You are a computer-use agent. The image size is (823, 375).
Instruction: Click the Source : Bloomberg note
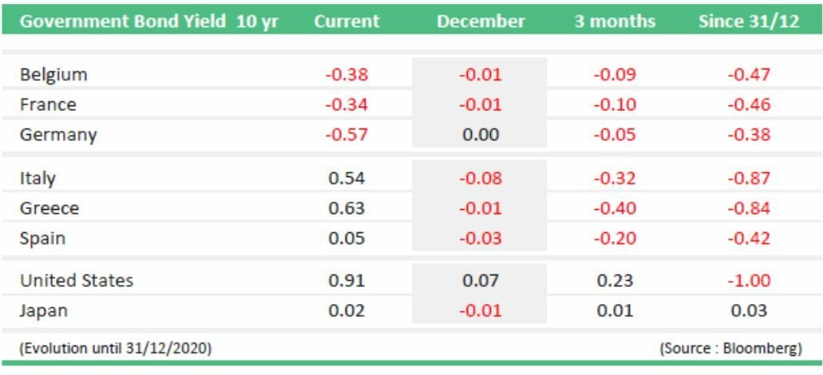click(730, 348)
